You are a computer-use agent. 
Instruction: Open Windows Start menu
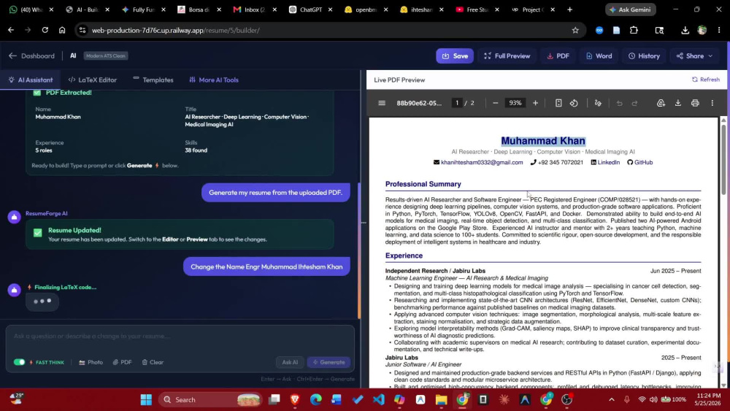tap(146, 400)
